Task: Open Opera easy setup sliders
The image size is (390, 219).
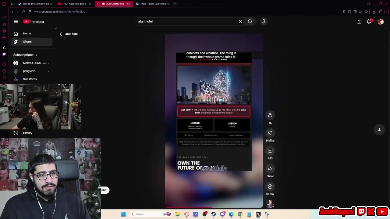Action: pyautogui.click(x=385, y=12)
